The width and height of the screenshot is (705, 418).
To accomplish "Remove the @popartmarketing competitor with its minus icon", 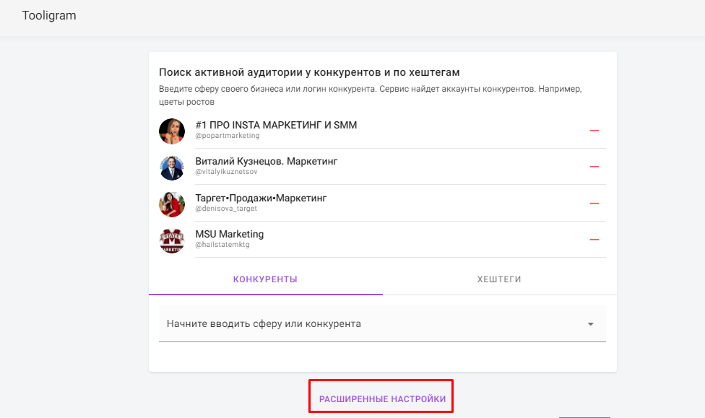I will [594, 131].
